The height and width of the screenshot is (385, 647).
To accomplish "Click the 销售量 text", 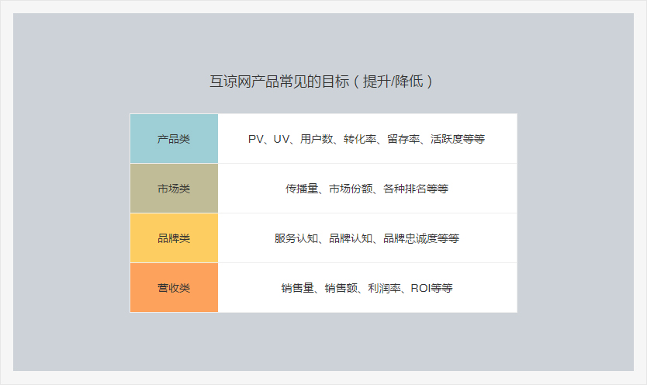I will (x=297, y=288).
